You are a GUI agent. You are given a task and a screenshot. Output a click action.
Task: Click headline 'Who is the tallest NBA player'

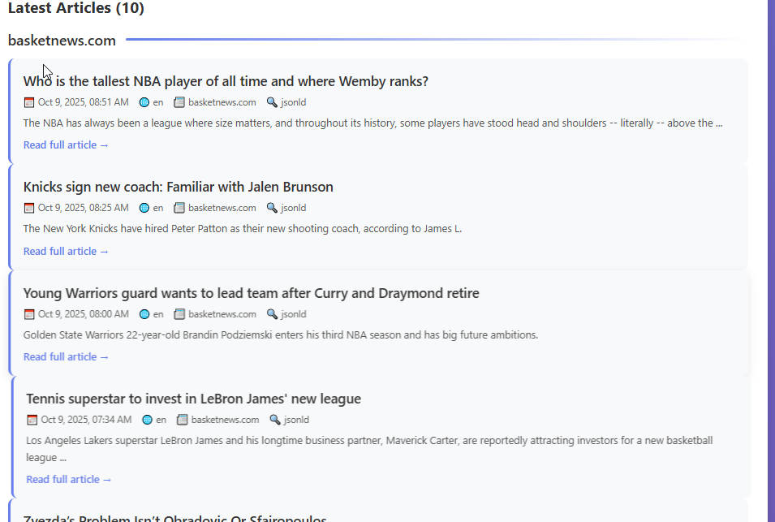click(x=226, y=81)
